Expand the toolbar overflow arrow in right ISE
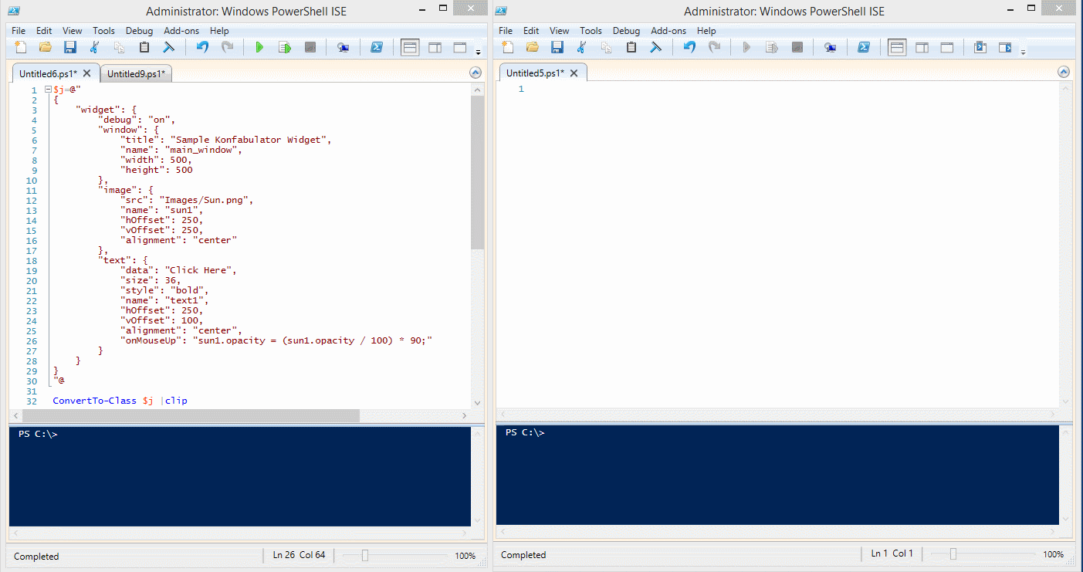Image resolution: width=1083 pixels, height=572 pixels. pyautogui.click(x=1024, y=52)
